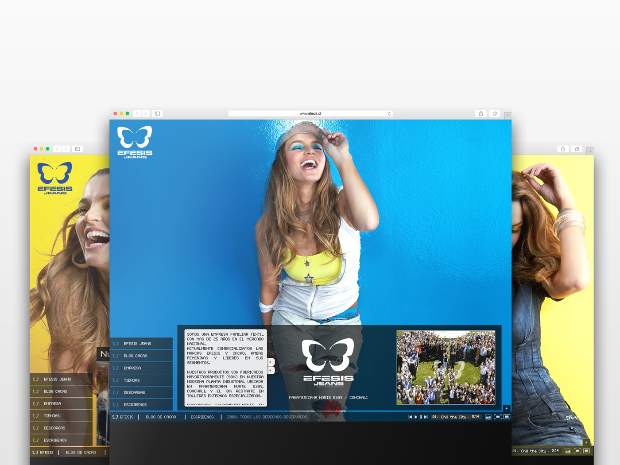Click the window view icon in right yellow window
Screen dimensions: 620x465
(x=587, y=451)
